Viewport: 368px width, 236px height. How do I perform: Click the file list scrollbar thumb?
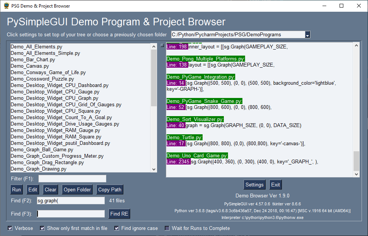pyautogui.click(x=154, y=78)
